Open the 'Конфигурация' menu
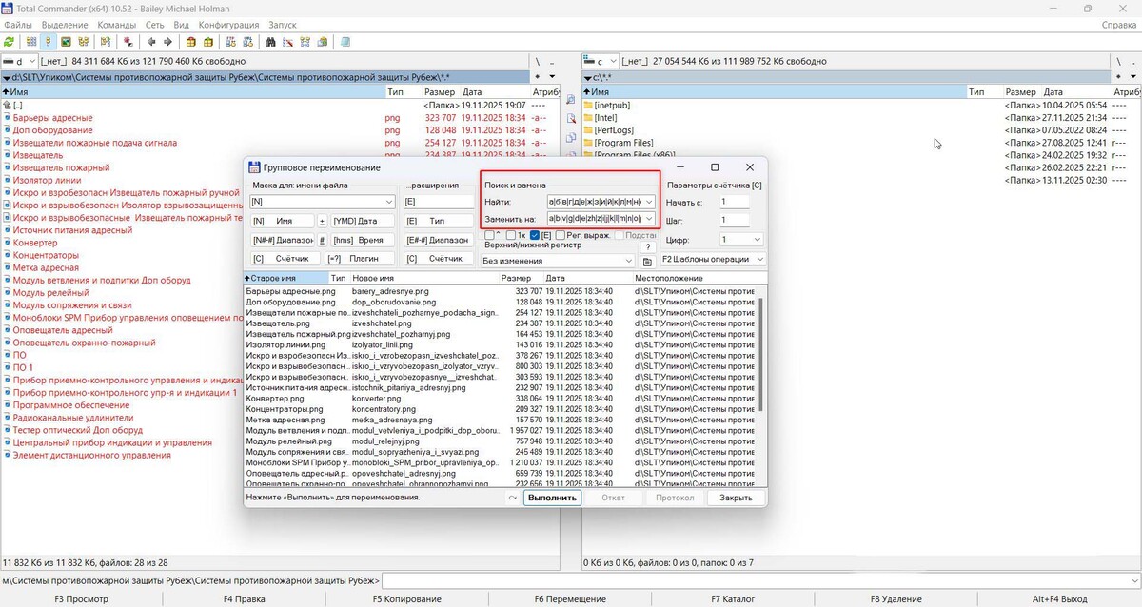 228,25
